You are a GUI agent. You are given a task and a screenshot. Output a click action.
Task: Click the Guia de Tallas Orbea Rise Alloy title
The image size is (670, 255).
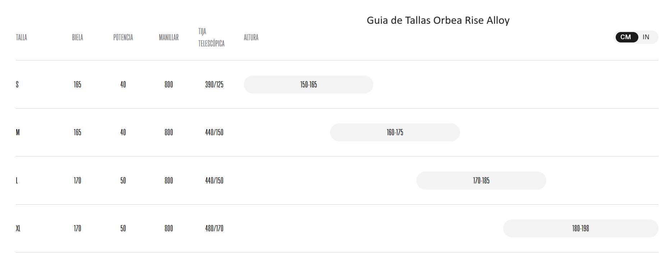tap(438, 21)
